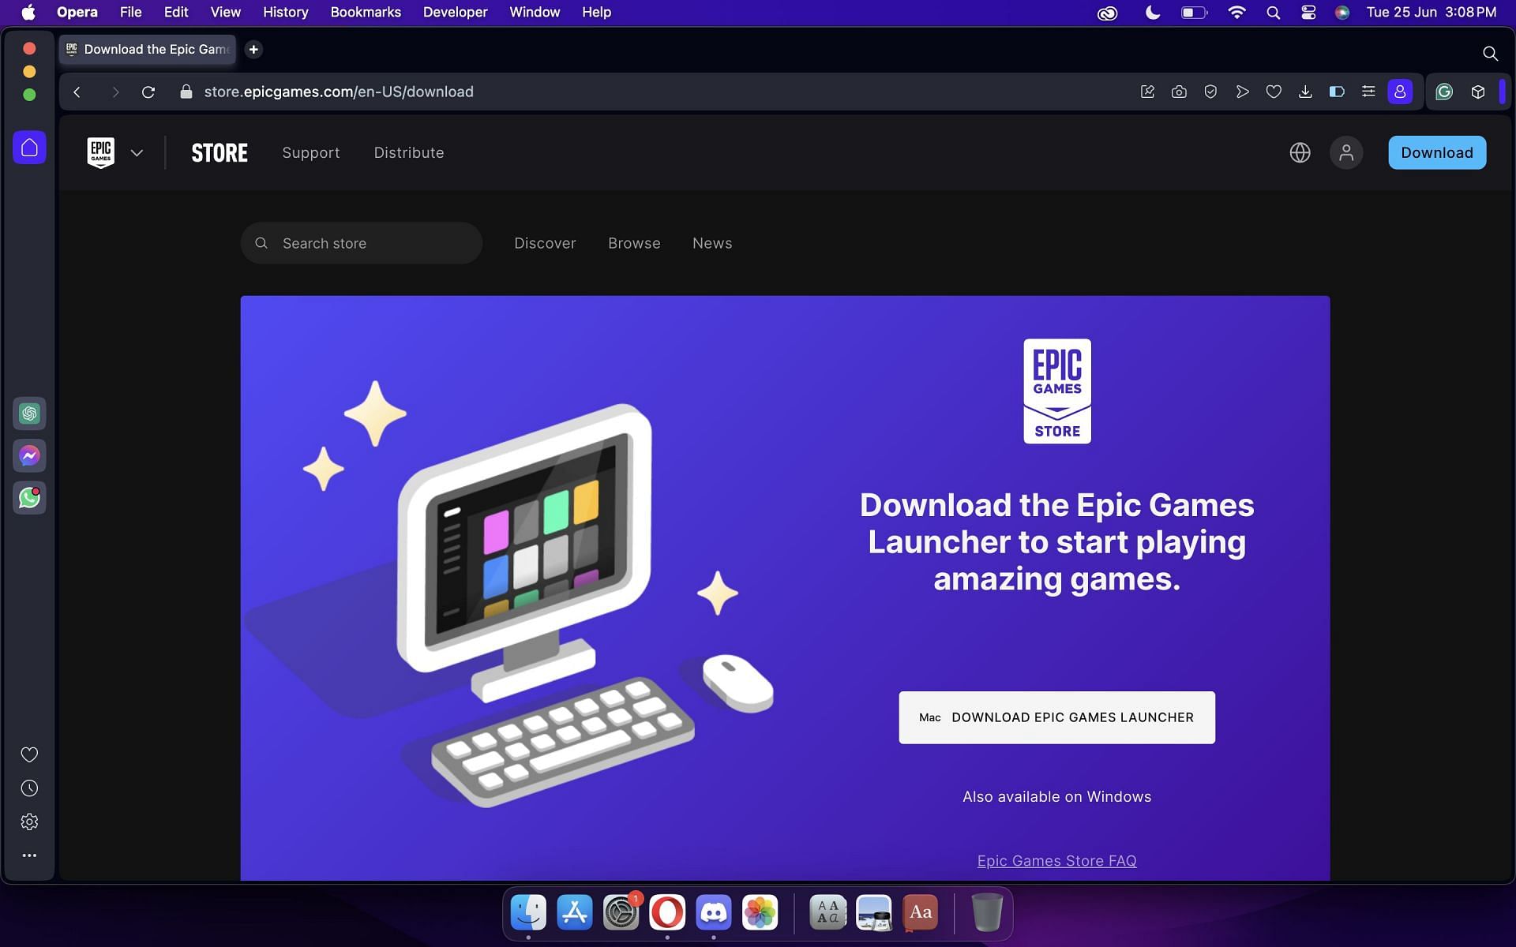Open Epic Games Store FAQ link
The image size is (1516, 947).
pos(1056,861)
